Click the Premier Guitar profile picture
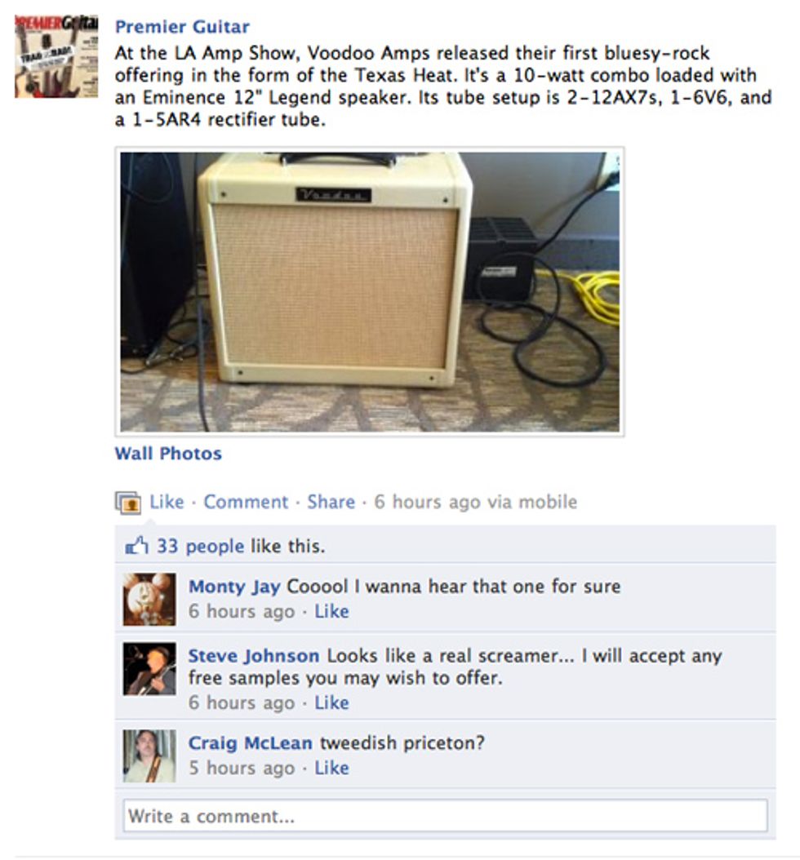Image resolution: width=800 pixels, height=860 pixels. (x=56, y=56)
